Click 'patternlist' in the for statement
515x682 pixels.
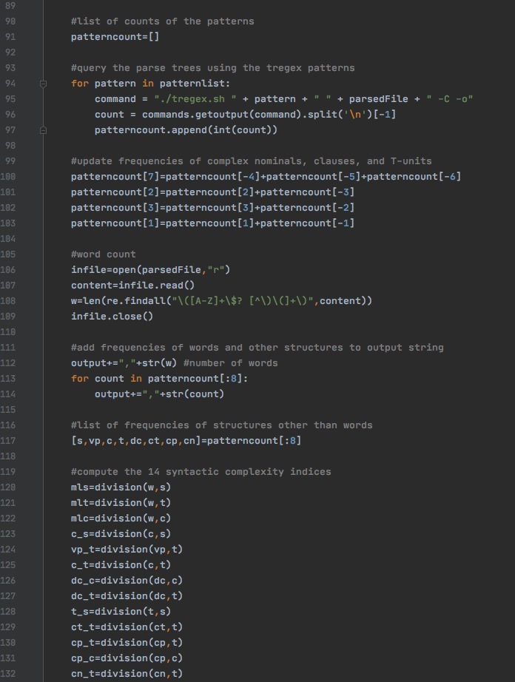192,84
